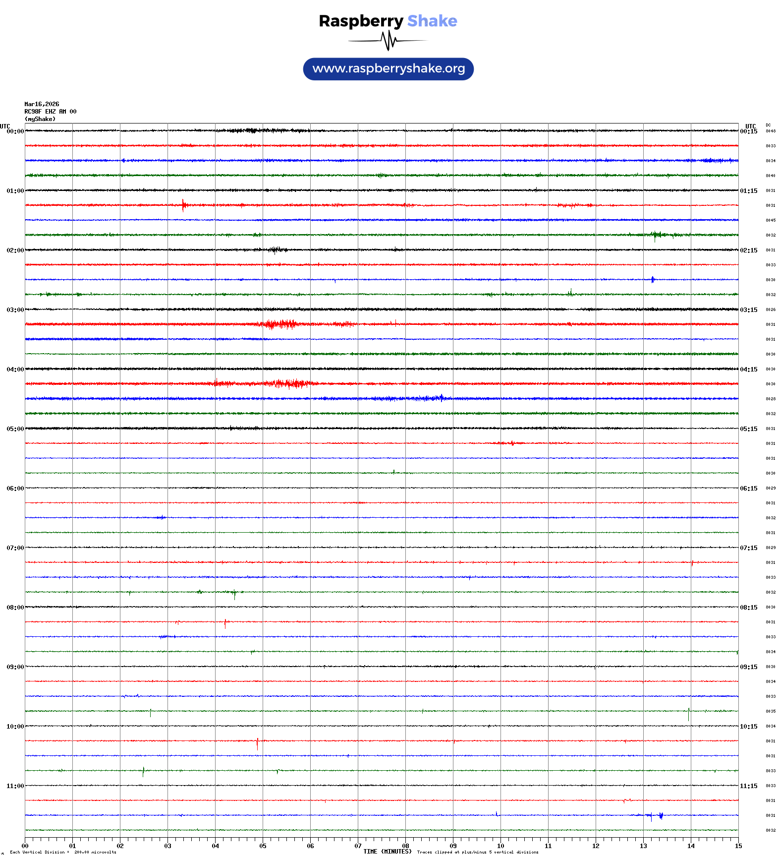Click the seismic waveform icon under the logo

pyautogui.click(x=388, y=41)
